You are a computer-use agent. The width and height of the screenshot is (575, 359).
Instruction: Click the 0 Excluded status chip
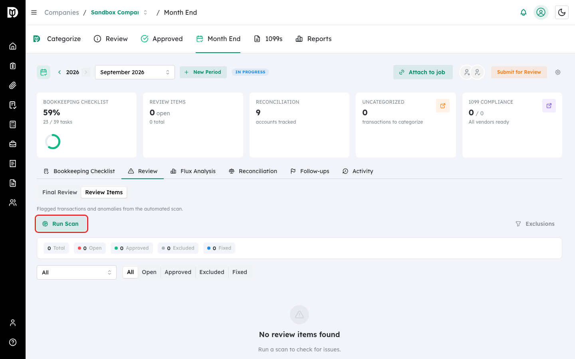[178, 248]
